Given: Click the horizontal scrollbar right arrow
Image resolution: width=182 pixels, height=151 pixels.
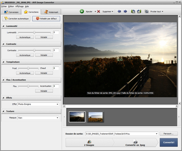Looking at the screenshot, I should coord(177,106).
